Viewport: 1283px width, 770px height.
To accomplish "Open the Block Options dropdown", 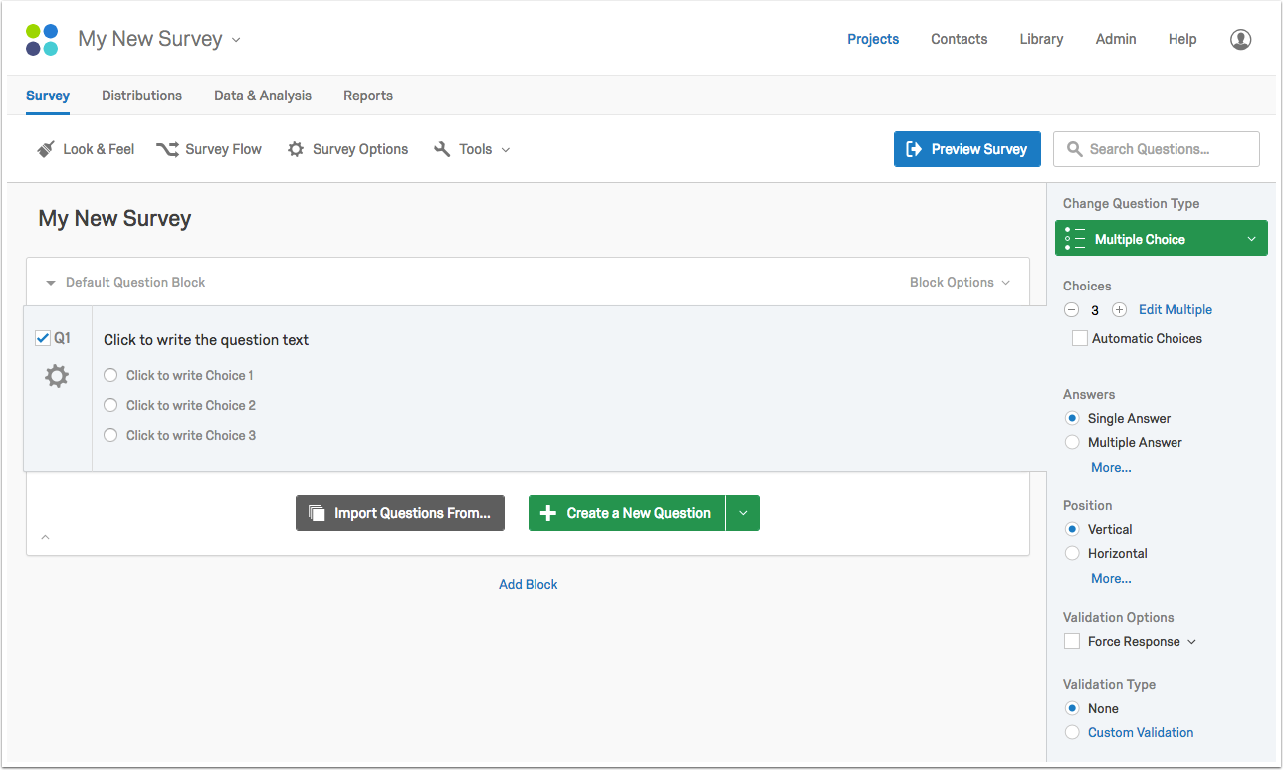I will click(959, 282).
